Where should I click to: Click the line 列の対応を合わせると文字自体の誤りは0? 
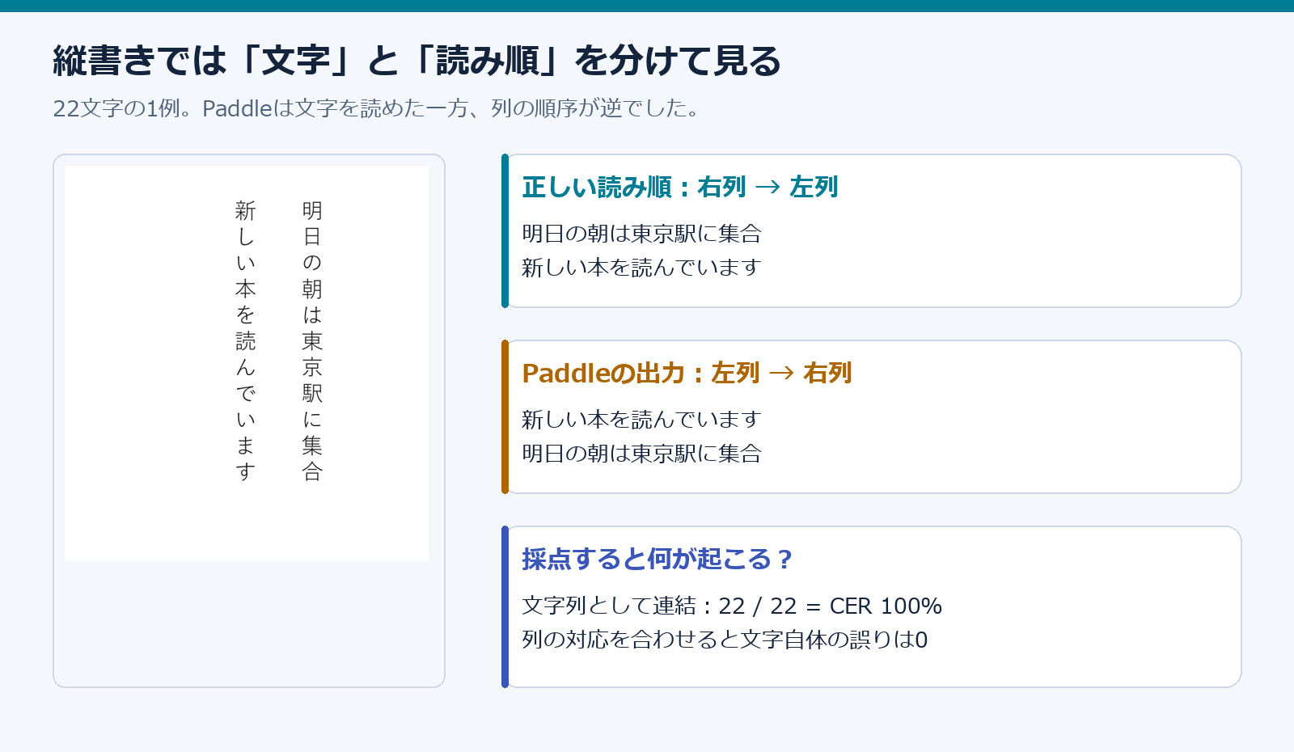click(x=725, y=640)
